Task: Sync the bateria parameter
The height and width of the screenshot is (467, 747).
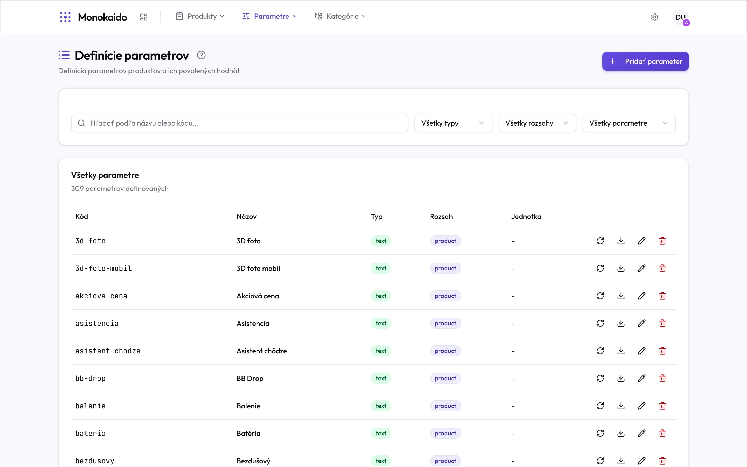Action: tap(600, 433)
